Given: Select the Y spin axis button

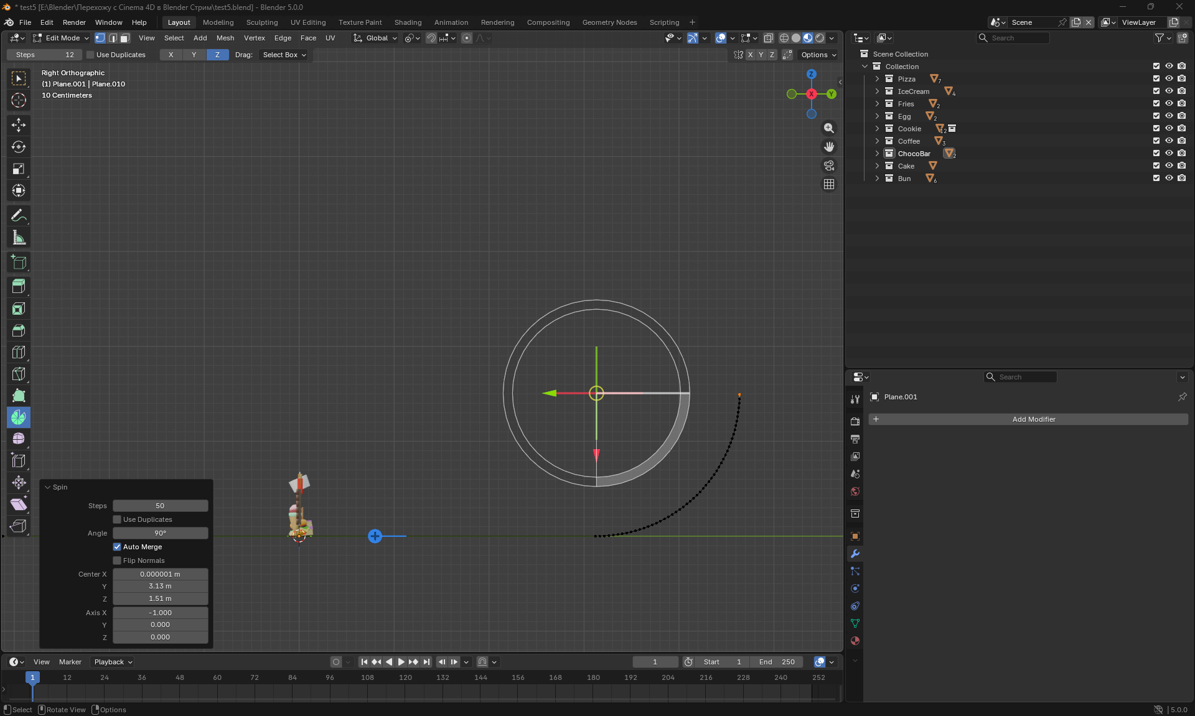Looking at the screenshot, I should pyautogui.click(x=194, y=55).
